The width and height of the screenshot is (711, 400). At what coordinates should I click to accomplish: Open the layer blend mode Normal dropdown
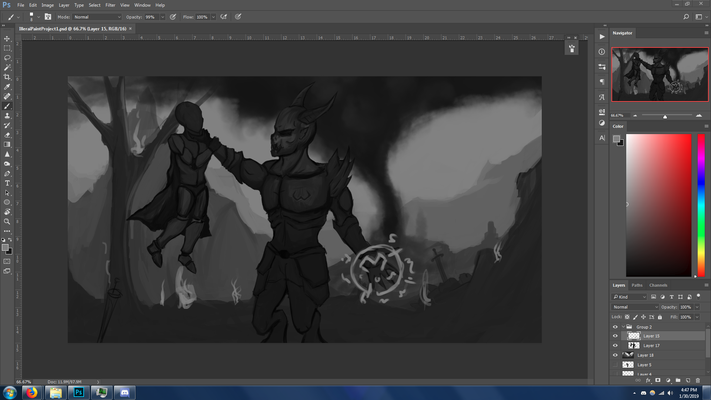click(635, 307)
